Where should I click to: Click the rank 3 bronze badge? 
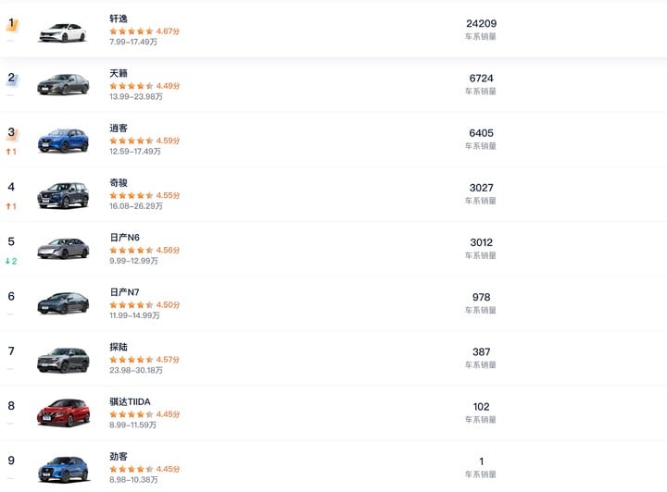point(12,133)
